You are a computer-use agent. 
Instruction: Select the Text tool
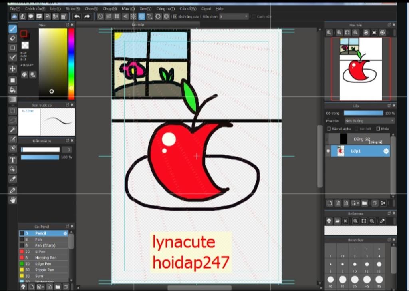click(x=12, y=160)
